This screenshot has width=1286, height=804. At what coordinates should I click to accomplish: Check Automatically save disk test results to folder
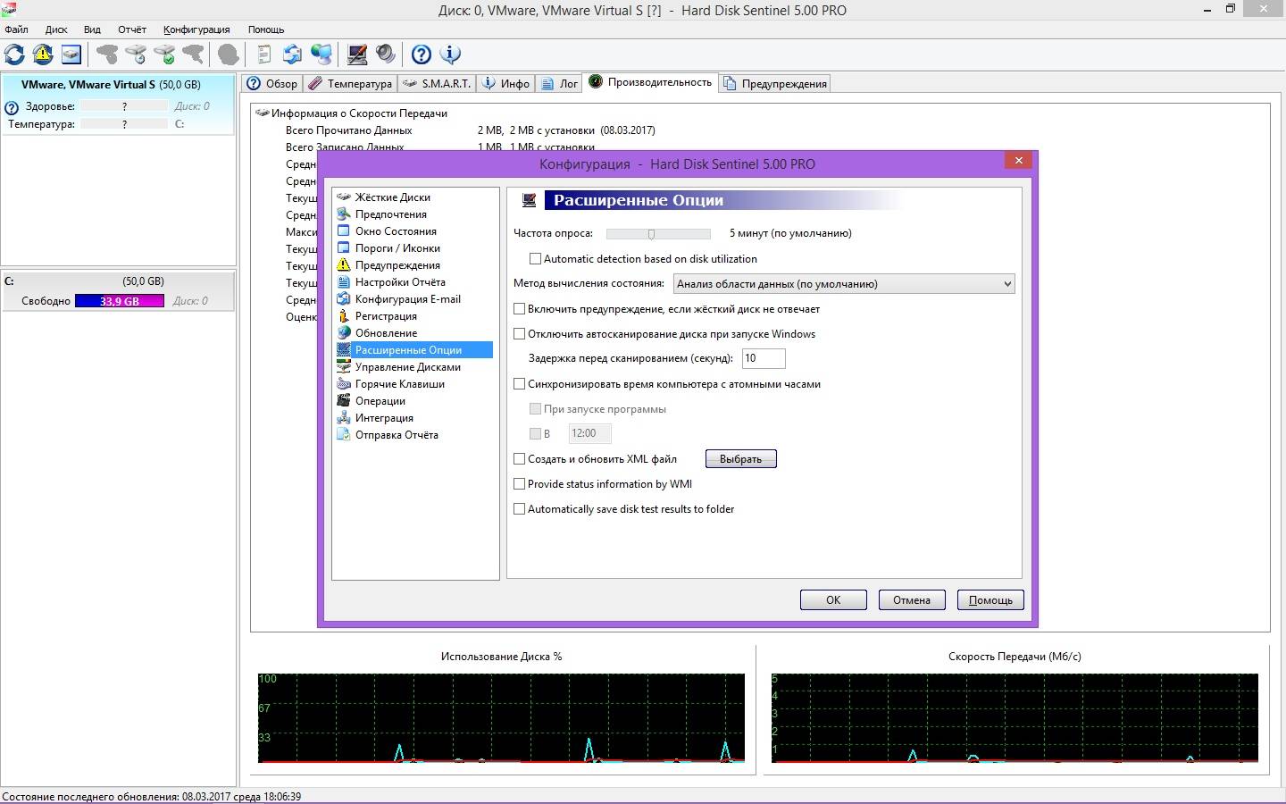[x=520, y=509]
